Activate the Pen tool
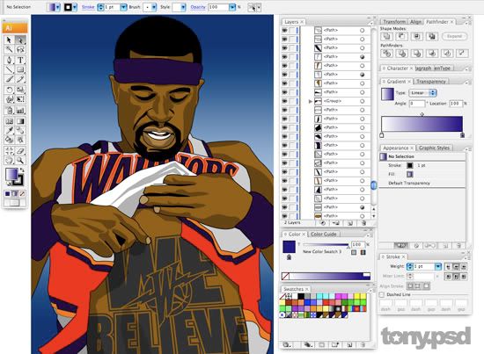The image size is (484, 354). point(9,60)
